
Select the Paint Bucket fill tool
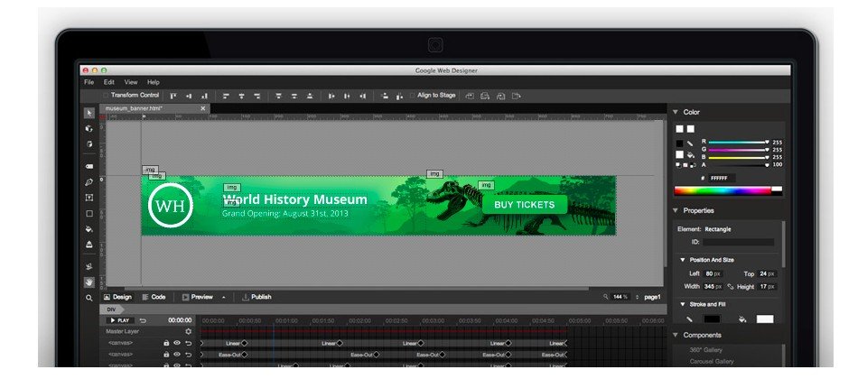89,229
